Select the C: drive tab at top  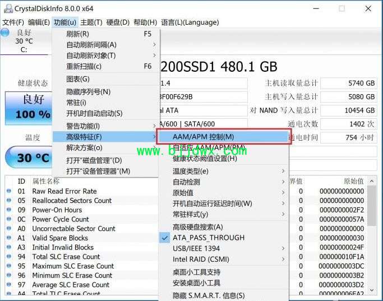[x=24, y=41]
